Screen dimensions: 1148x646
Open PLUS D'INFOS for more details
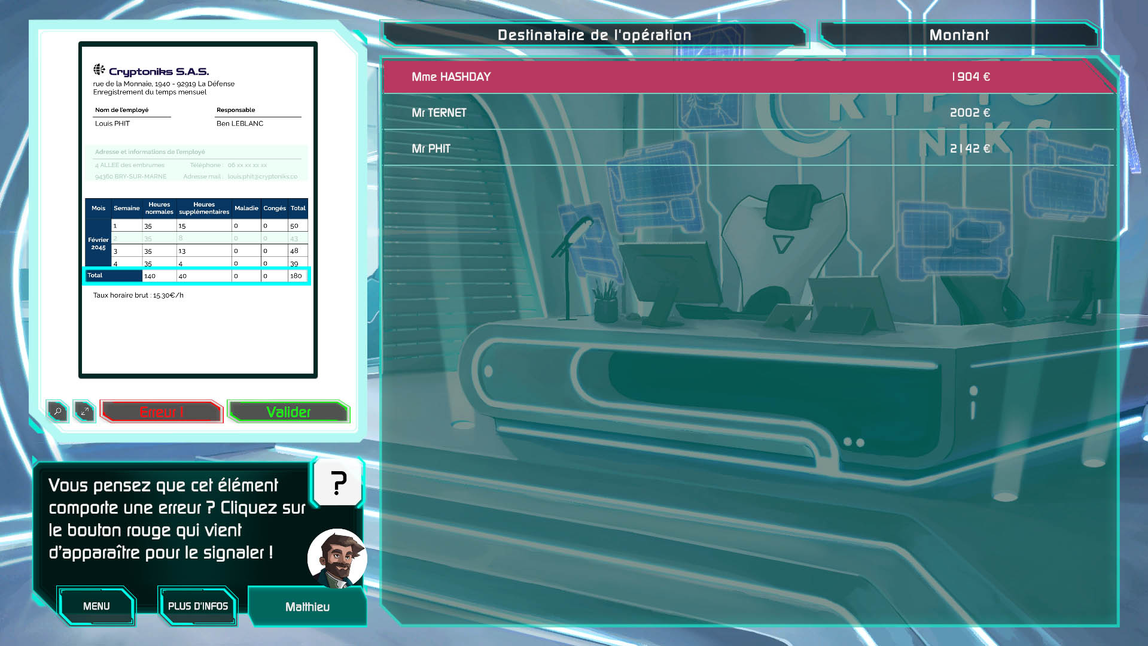(198, 606)
